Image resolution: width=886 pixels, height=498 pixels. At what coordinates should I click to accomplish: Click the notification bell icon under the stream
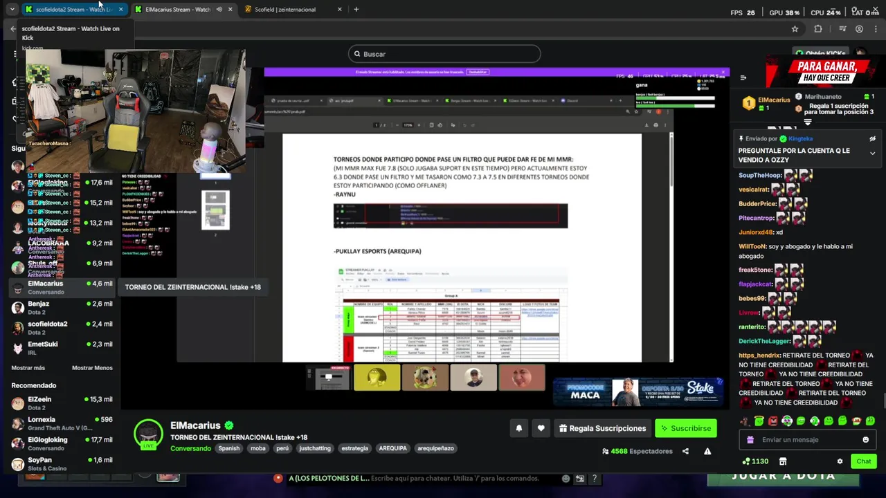518,428
